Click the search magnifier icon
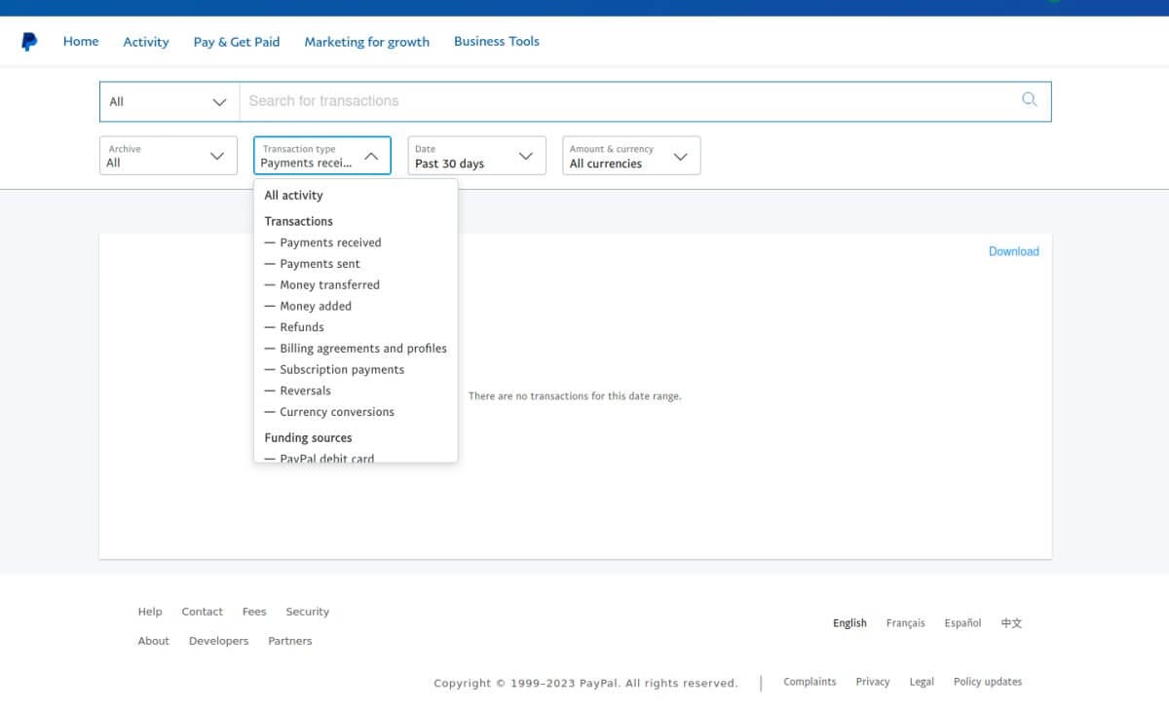 pos(1029,100)
